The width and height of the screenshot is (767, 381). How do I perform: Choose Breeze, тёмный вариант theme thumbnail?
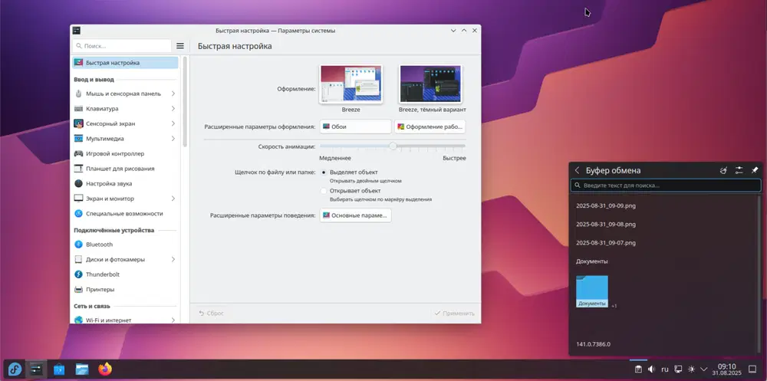(430, 84)
